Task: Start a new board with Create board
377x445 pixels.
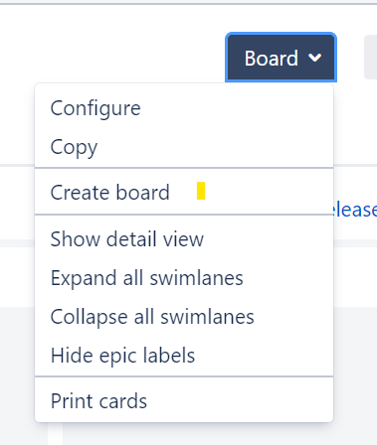Action: click(x=184, y=193)
